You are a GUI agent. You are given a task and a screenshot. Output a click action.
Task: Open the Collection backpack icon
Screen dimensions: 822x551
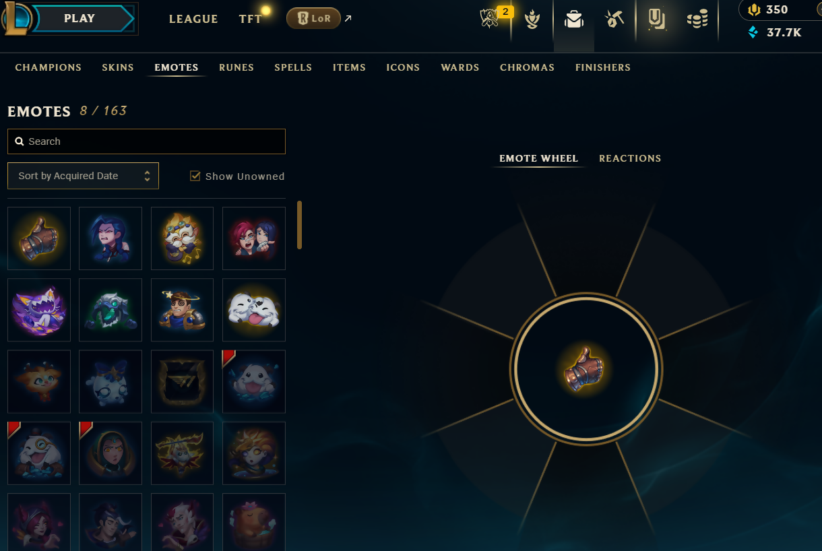coord(574,20)
